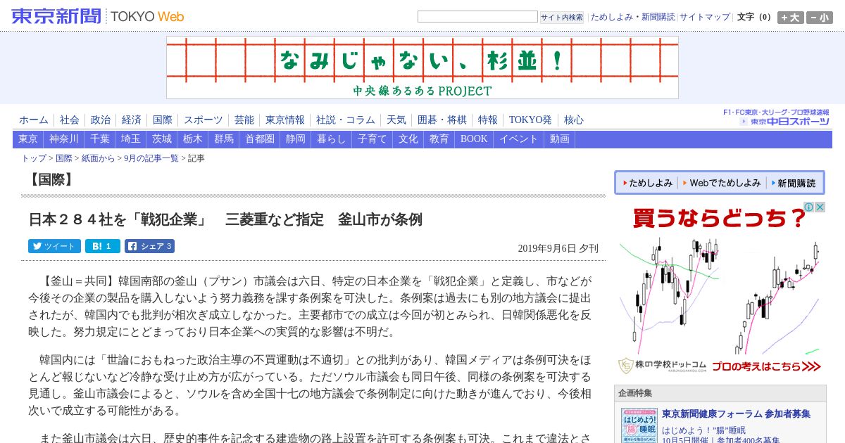Select the 栃木 regional tab
The width and height of the screenshot is (845, 443).
point(193,139)
